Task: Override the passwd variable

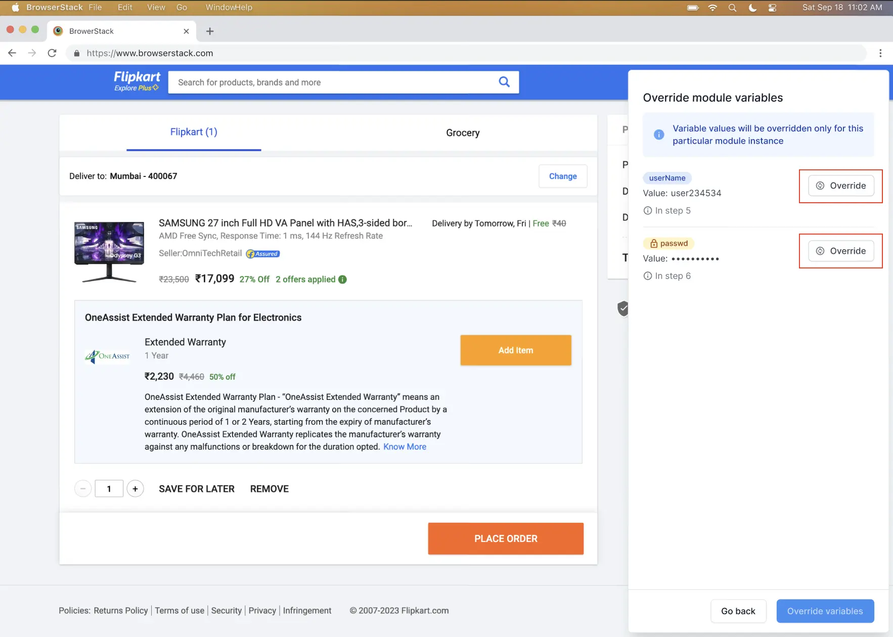Action: [x=840, y=251]
